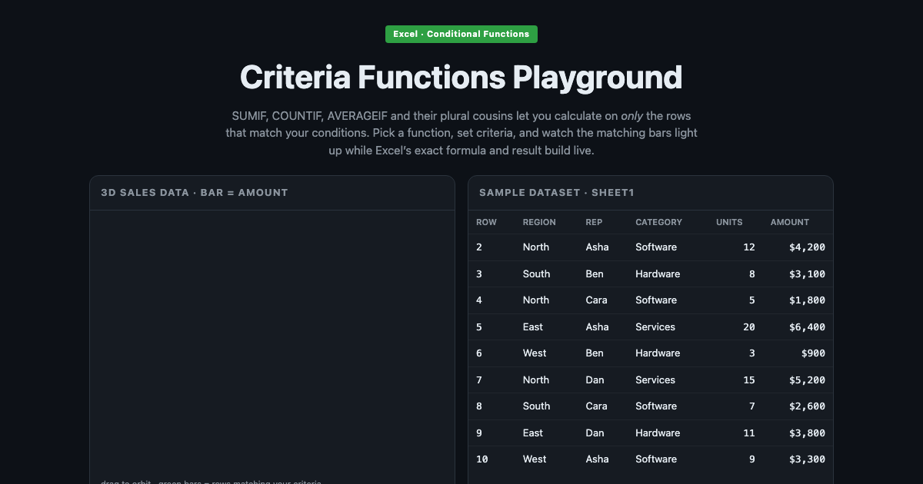Click the 3D SALES DATA · BAR = AMOUNT panel title
The width and height of the screenshot is (923, 484).
pyautogui.click(x=195, y=193)
